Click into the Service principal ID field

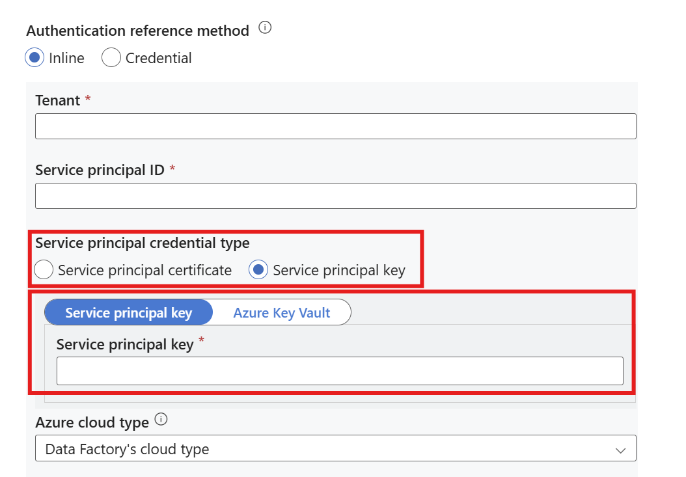[335, 196]
